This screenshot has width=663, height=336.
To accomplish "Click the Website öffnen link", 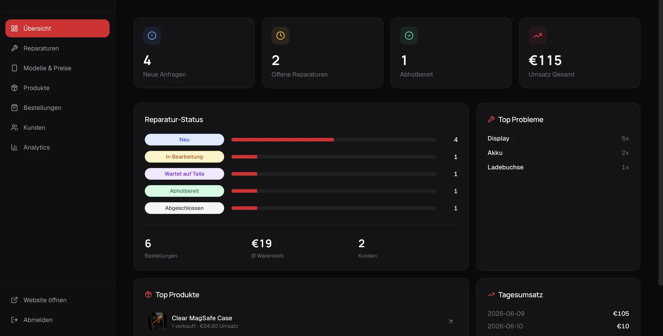I will (57, 300).
